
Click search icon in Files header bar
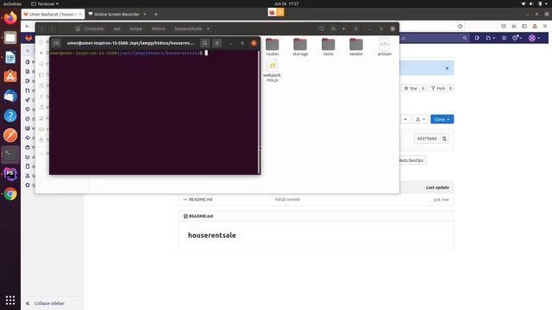(322, 28)
